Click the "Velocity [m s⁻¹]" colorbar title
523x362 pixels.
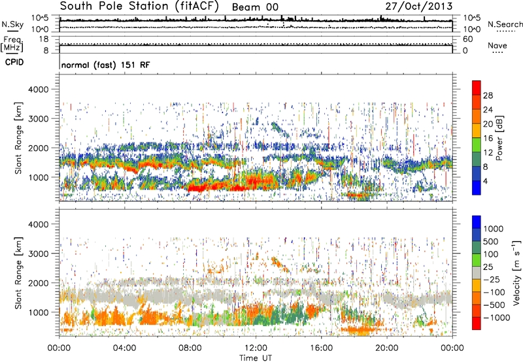click(516, 272)
